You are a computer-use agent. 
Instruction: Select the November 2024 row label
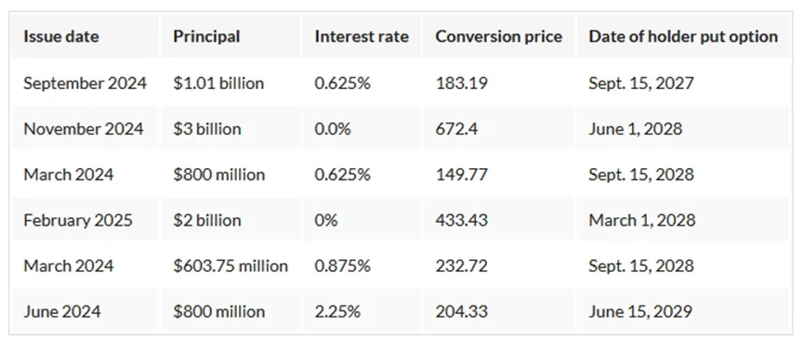tap(84, 129)
